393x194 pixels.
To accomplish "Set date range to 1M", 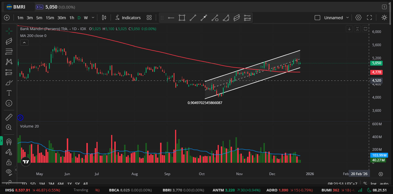I will tap(42, 184).
